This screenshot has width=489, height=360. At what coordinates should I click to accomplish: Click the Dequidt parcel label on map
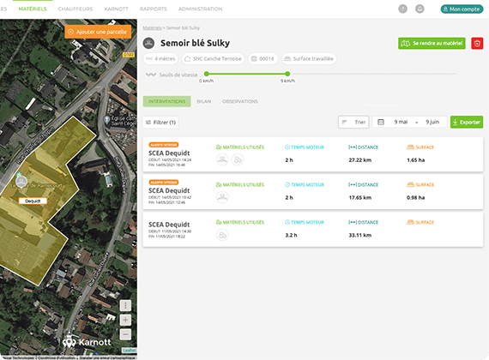pos(33,201)
